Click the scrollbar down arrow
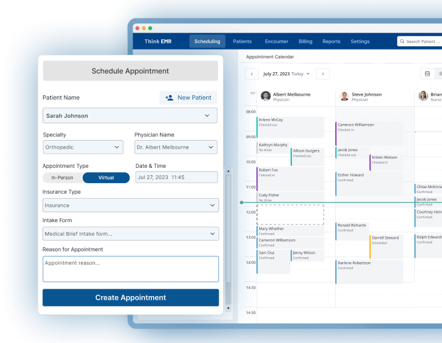Viewport: 442px width, 343px height. click(x=228, y=308)
